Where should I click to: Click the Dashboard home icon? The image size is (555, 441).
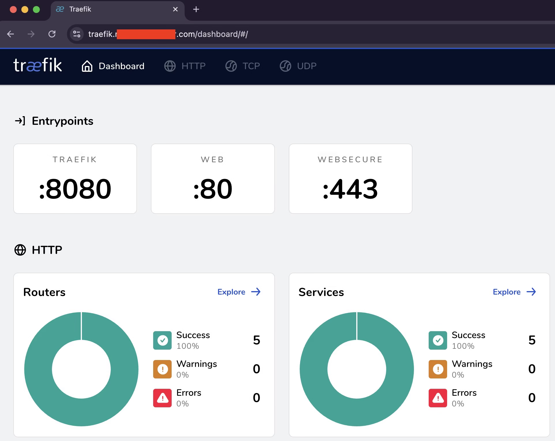tap(87, 66)
